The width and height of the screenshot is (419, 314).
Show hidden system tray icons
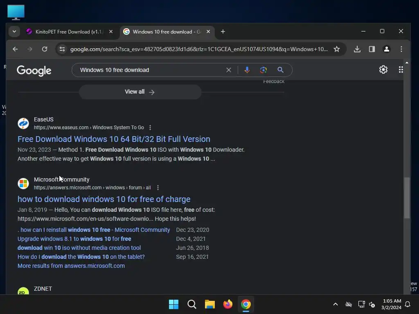click(336, 304)
